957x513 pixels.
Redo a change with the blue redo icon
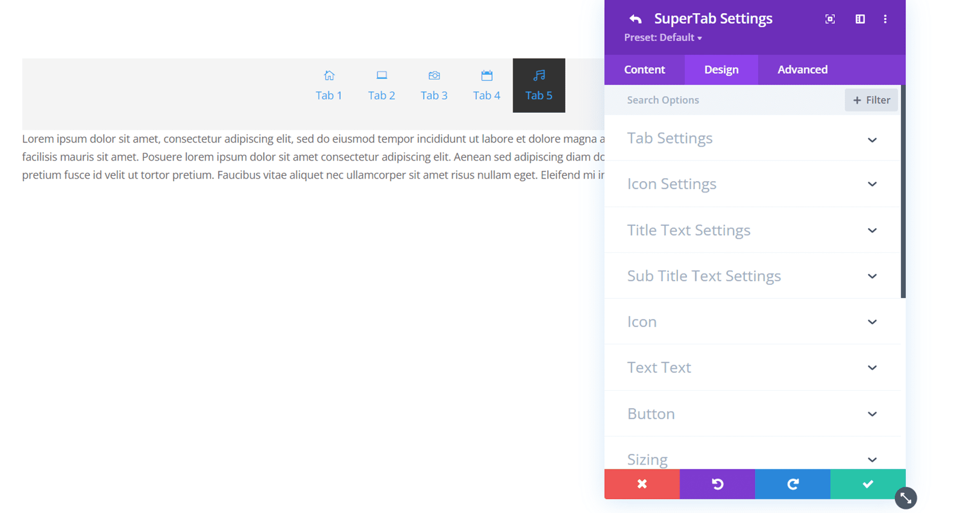click(x=792, y=484)
